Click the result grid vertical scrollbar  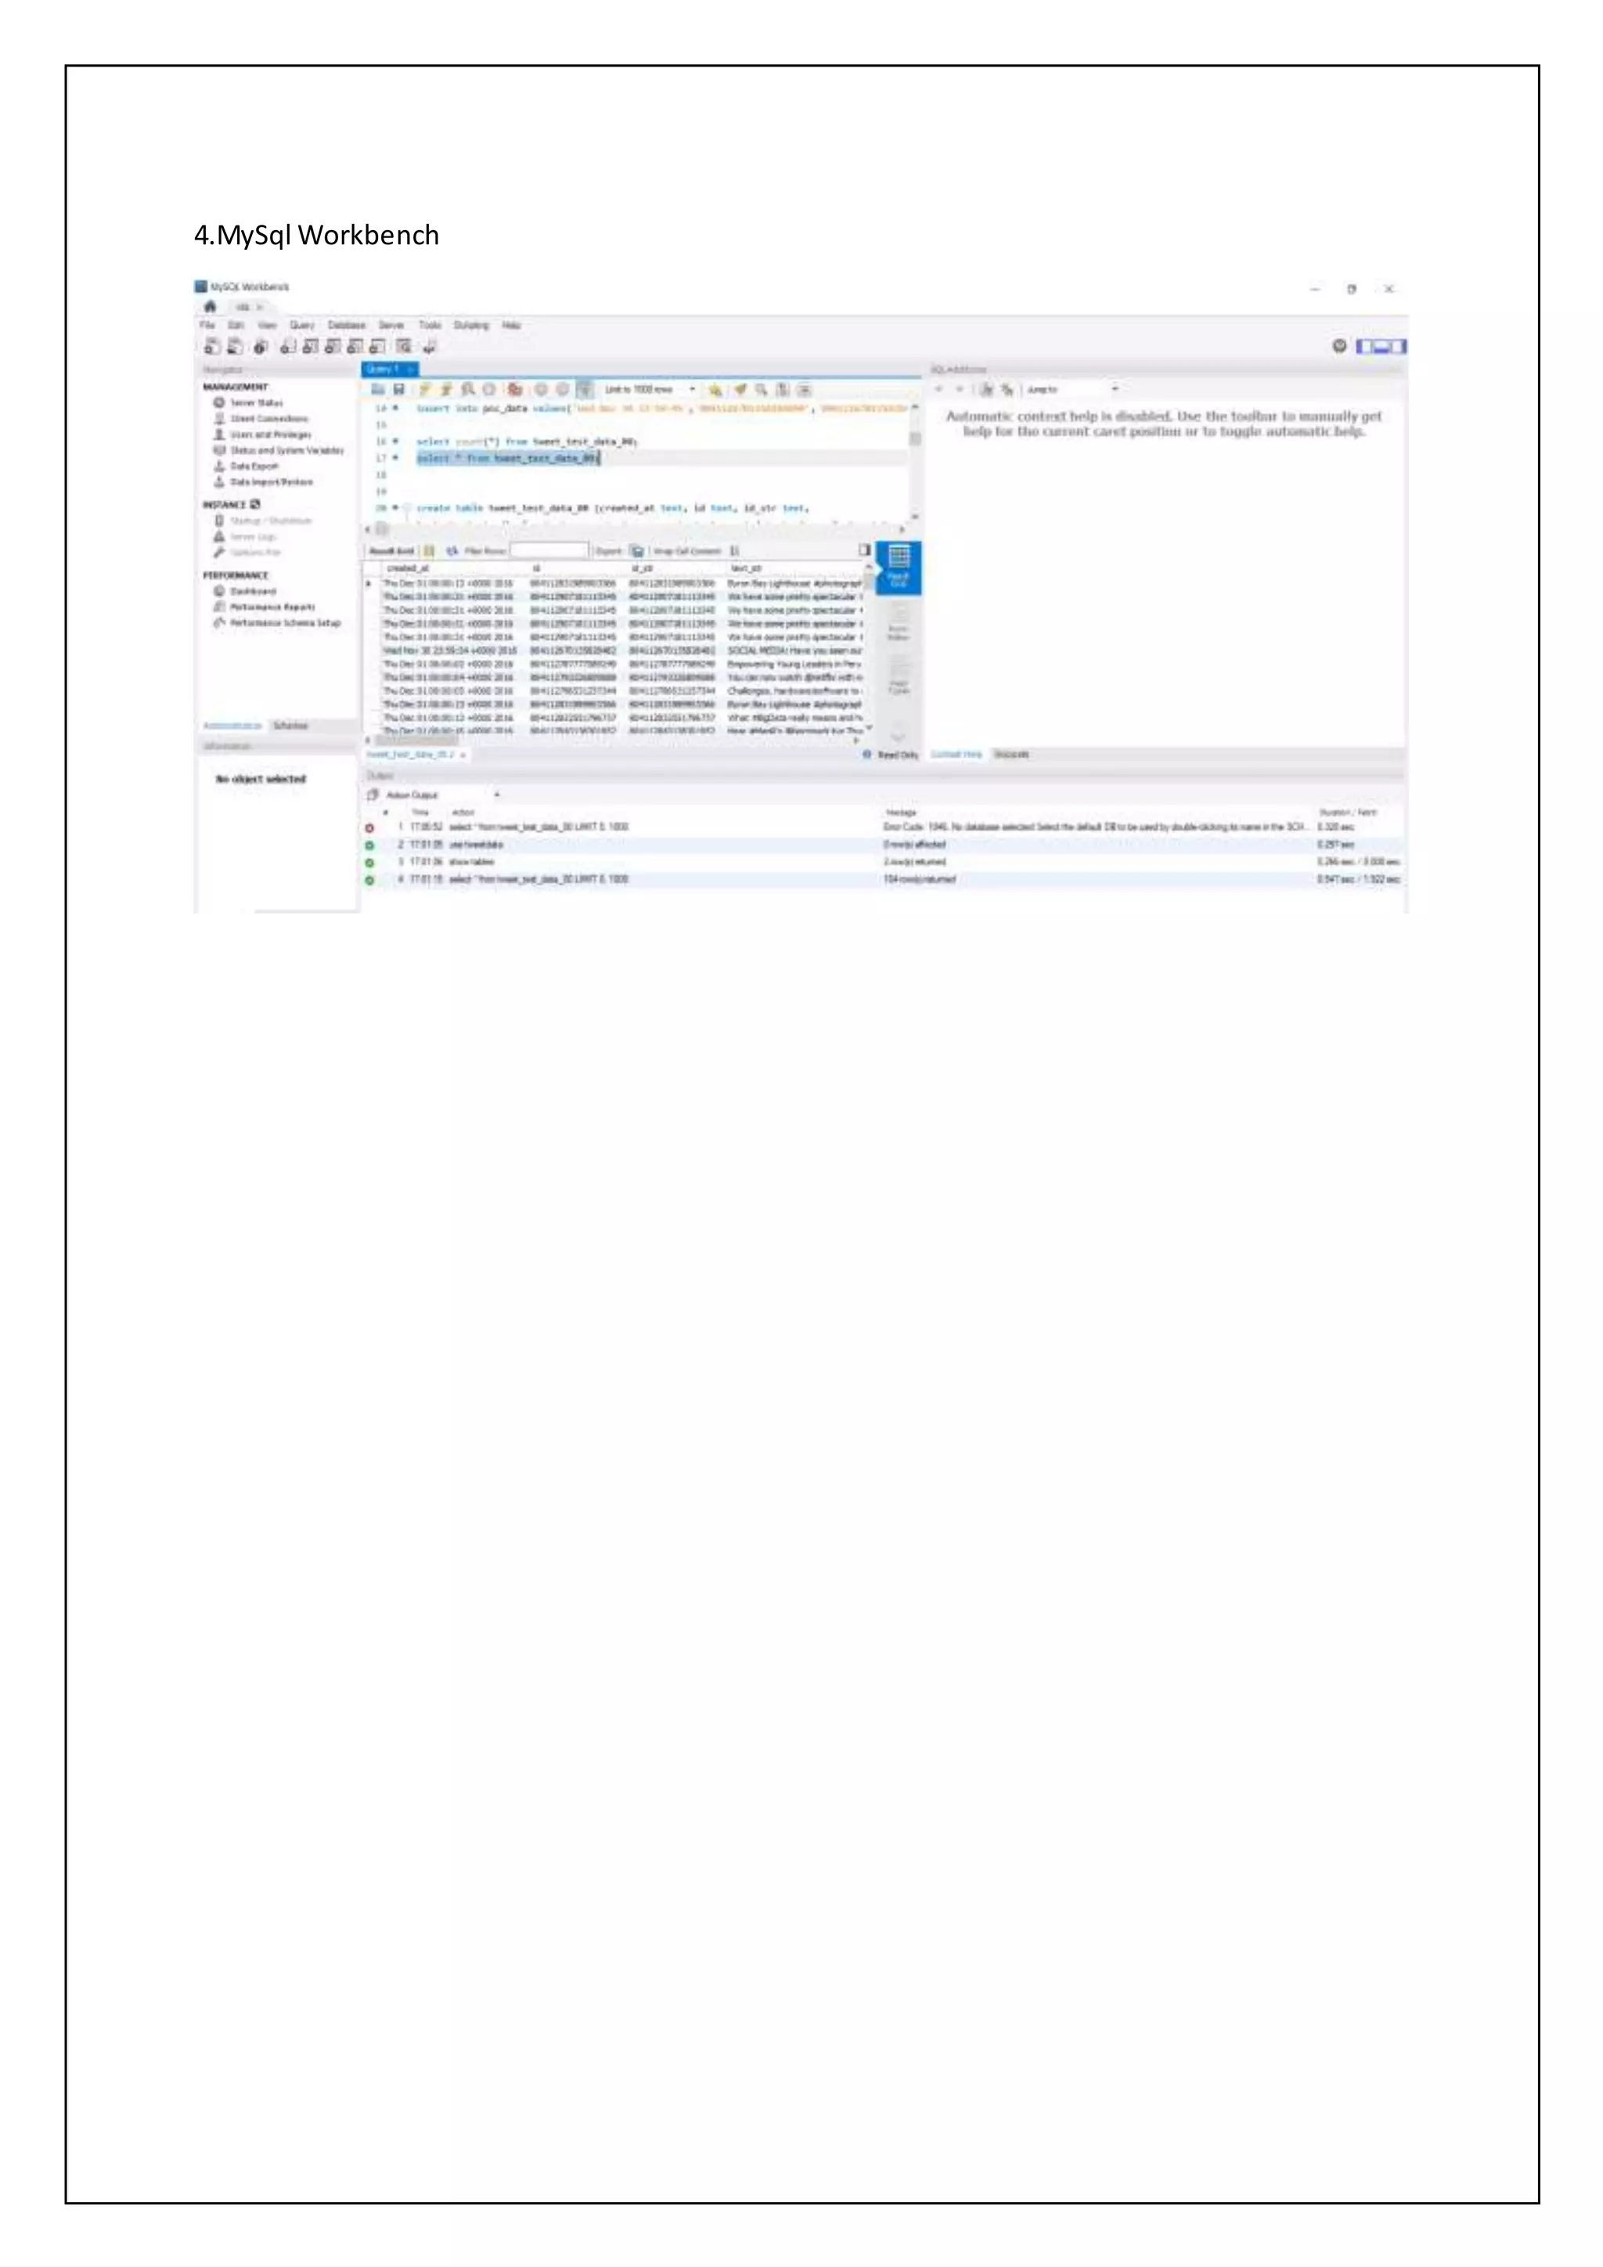pyautogui.click(x=869, y=642)
